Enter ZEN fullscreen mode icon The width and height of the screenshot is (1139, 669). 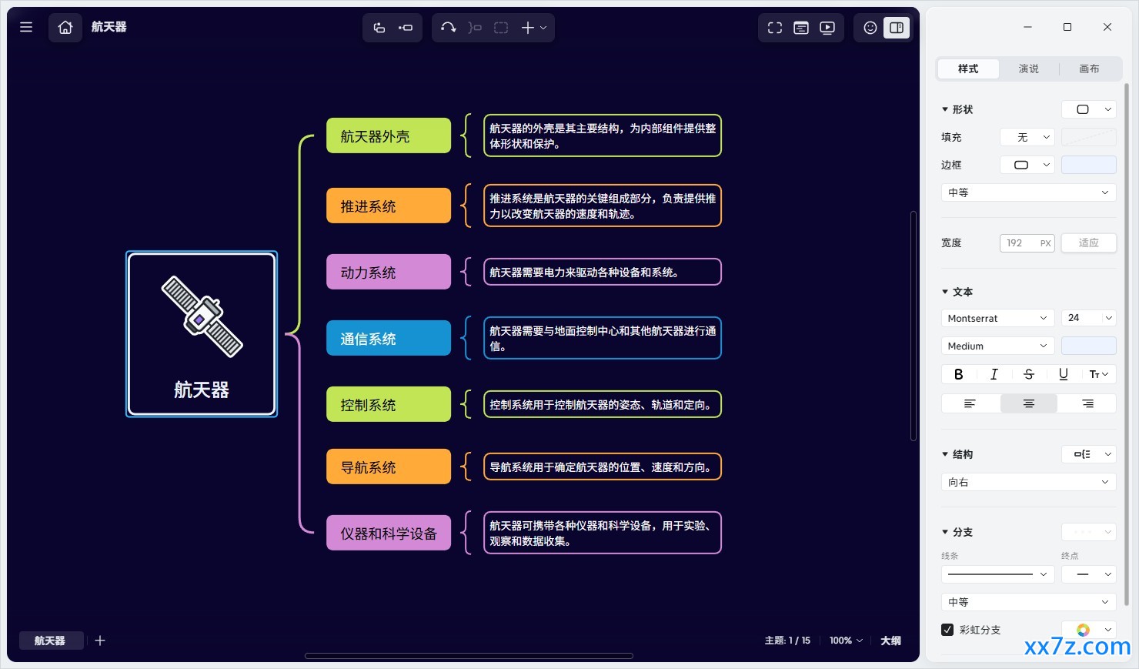click(775, 28)
